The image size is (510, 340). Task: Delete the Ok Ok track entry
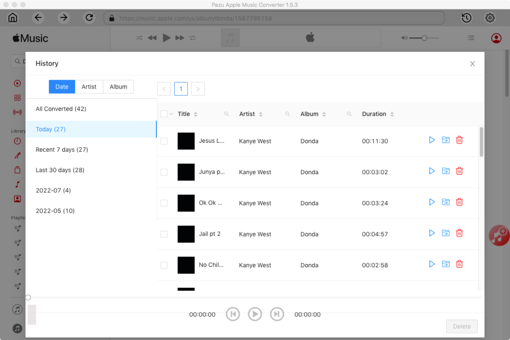pyautogui.click(x=460, y=202)
